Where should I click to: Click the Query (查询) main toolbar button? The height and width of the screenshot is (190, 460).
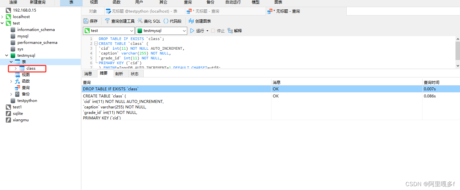coord(188,2)
